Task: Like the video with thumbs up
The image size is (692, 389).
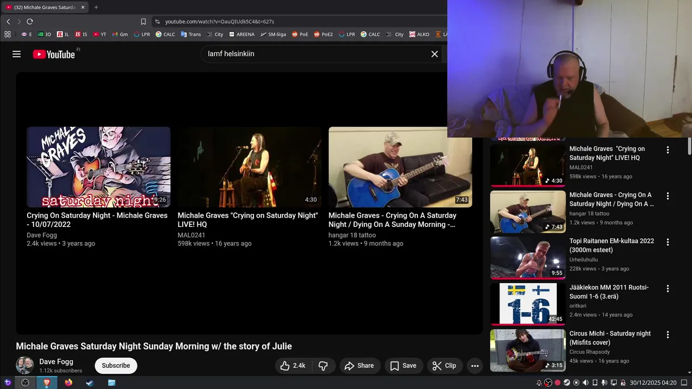Action: (x=292, y=366)
